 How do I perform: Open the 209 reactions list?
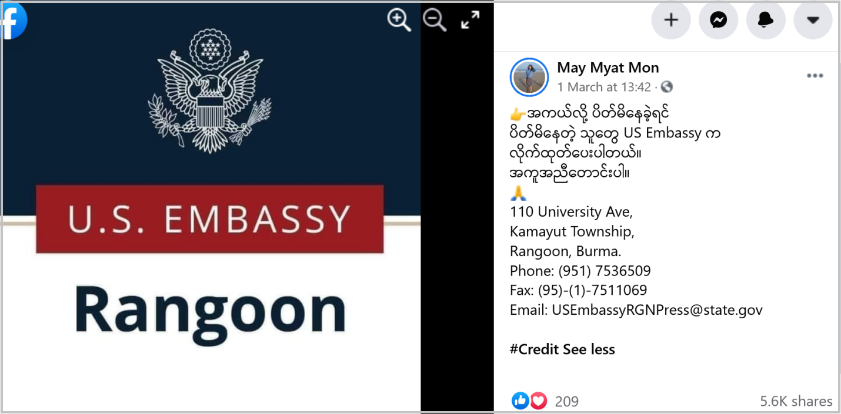pos(567,401)
